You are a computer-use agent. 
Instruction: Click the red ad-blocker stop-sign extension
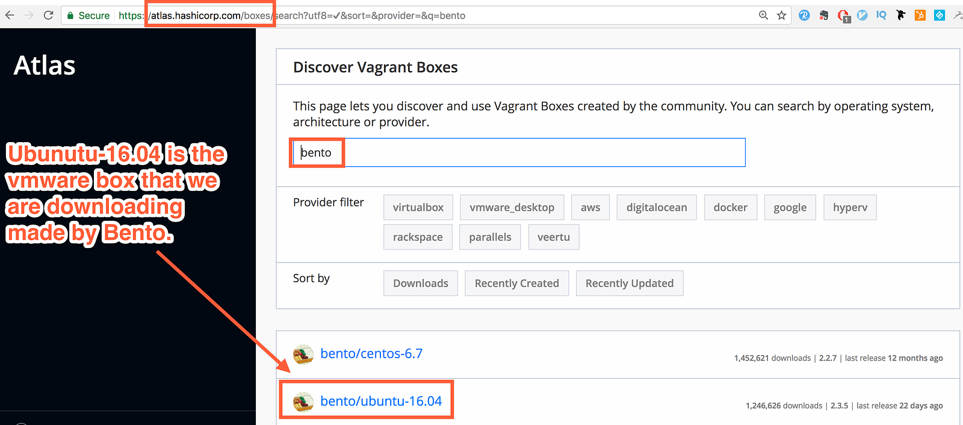click(843, 16)
